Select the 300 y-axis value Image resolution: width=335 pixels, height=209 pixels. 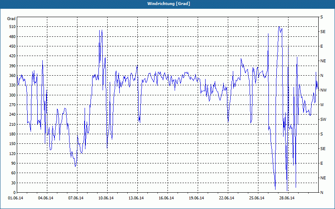point(12,95)
